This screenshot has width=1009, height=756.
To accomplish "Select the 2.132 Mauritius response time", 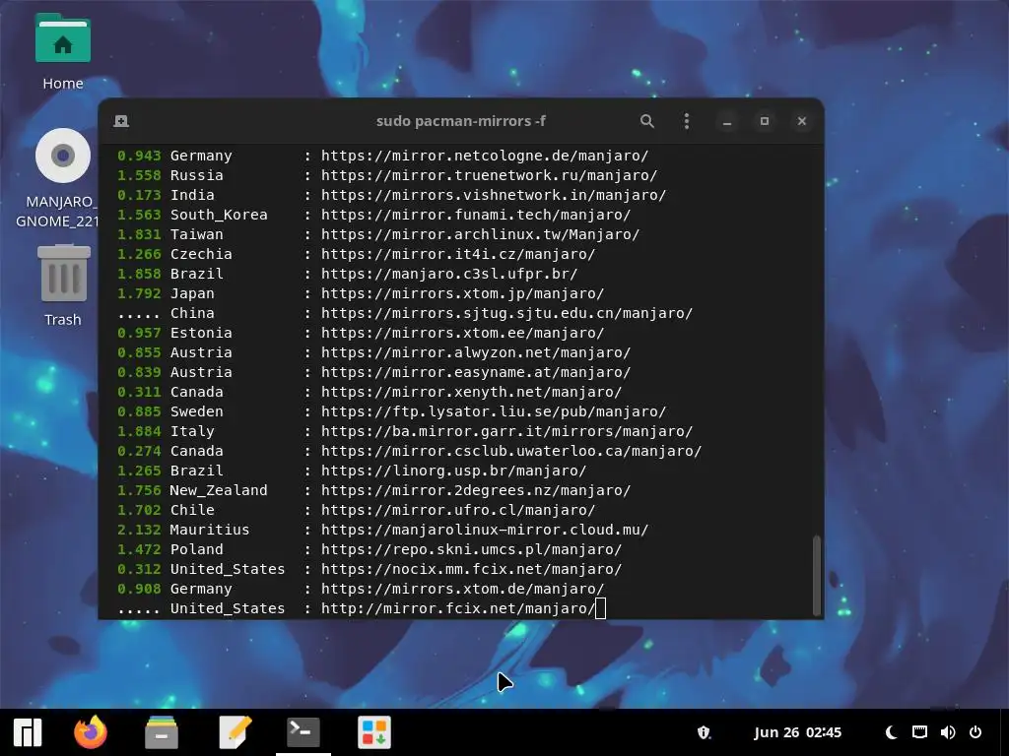I will tap(139, 530).
